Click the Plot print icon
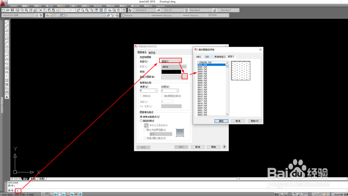 pyautogui.click(x=18, y=10)
